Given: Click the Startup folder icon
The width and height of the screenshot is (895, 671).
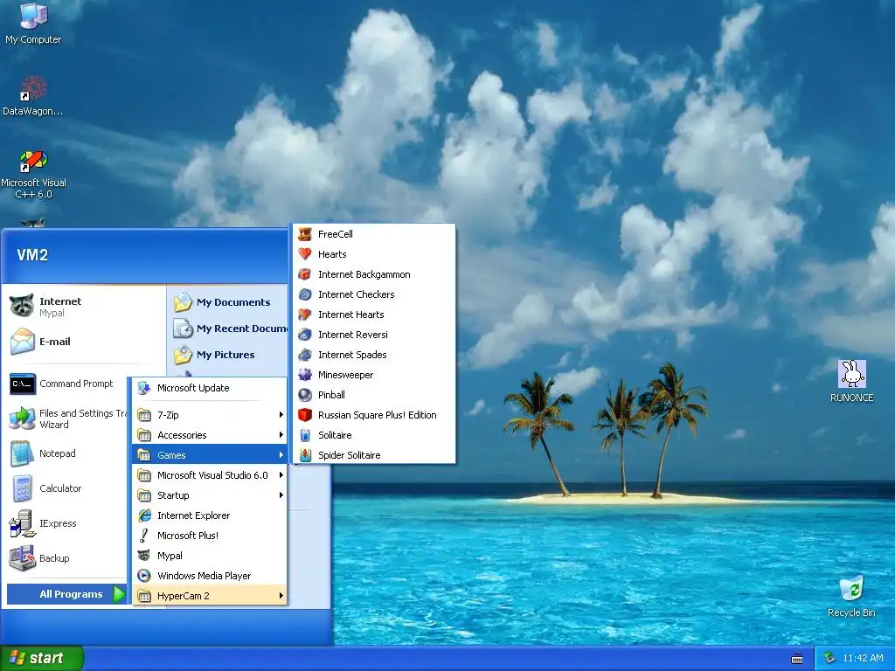Looking at the screenshot, I should (x=144, y=495).
